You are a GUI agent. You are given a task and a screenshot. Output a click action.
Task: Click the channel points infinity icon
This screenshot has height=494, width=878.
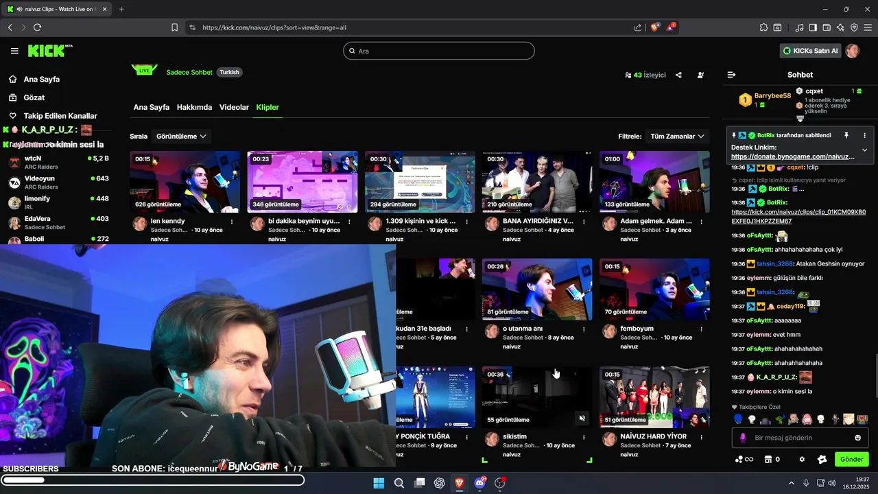point(744,459)
